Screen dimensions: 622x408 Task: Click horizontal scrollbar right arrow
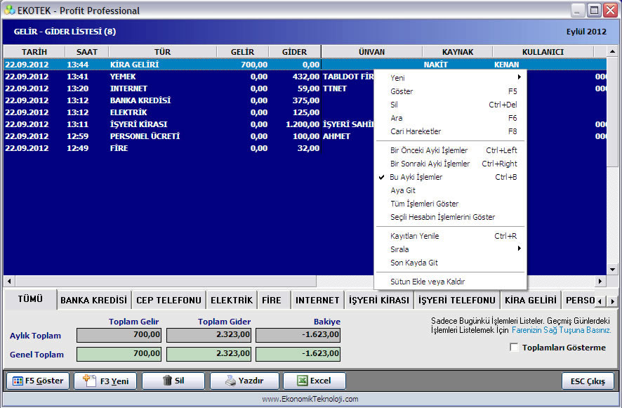(x=600, y=281)
